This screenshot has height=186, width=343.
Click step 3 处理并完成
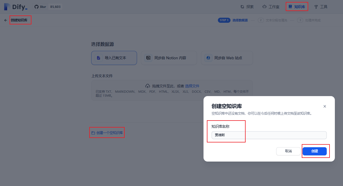pos(309,20)
